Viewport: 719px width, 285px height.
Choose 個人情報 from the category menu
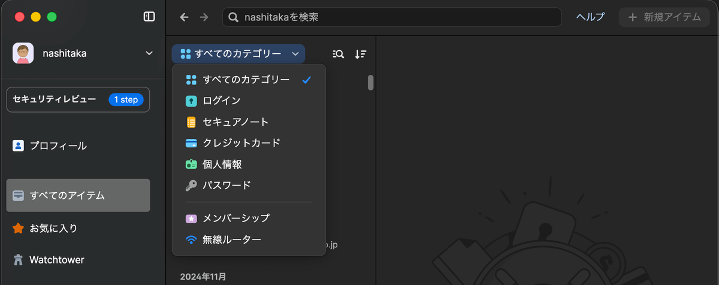point(249,164)
